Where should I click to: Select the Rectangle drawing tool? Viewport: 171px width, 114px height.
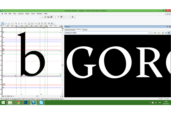click(x=29, y=24)
